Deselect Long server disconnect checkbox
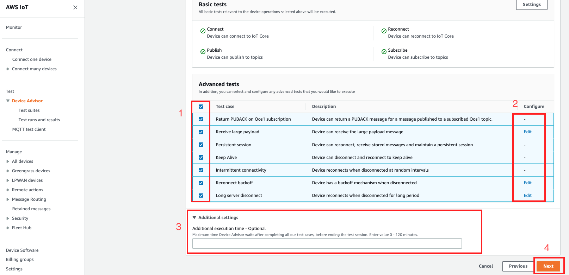Image resolution: width=569 pixels, height=275 pixels. tap(201, 196)
